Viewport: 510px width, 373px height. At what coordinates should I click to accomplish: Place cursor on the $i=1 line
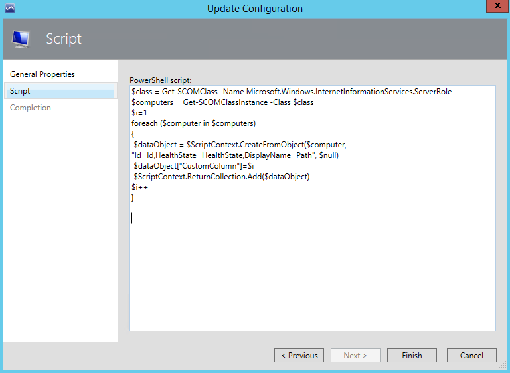[139, 113]
